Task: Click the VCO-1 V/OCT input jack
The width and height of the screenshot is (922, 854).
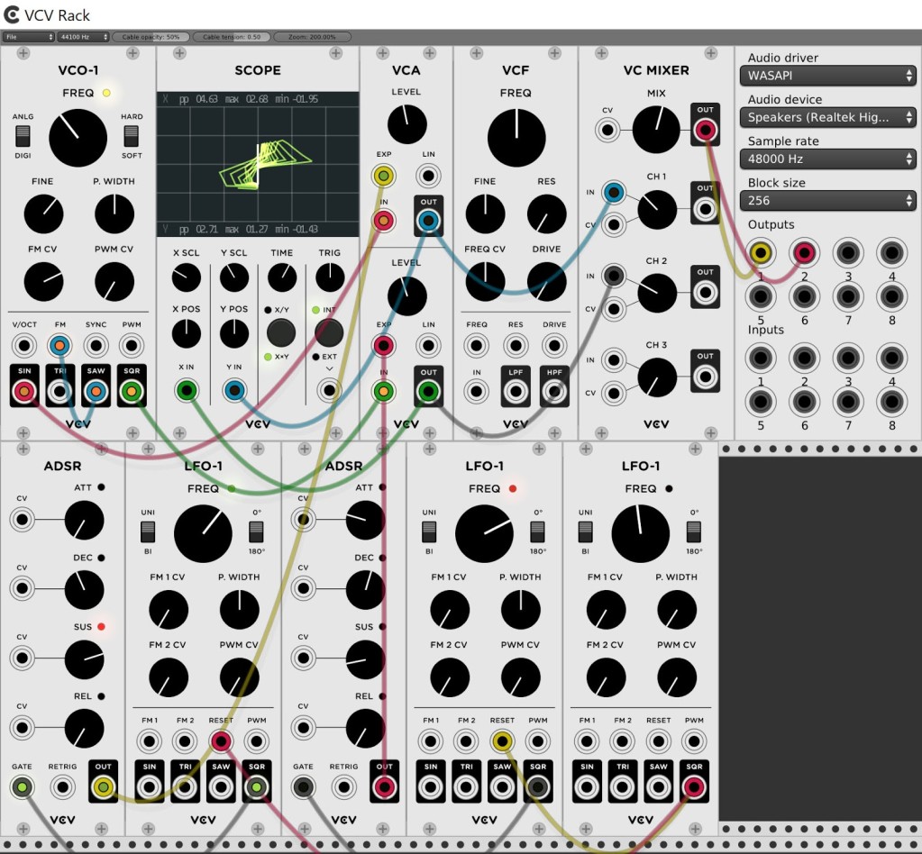Action: 23,345
